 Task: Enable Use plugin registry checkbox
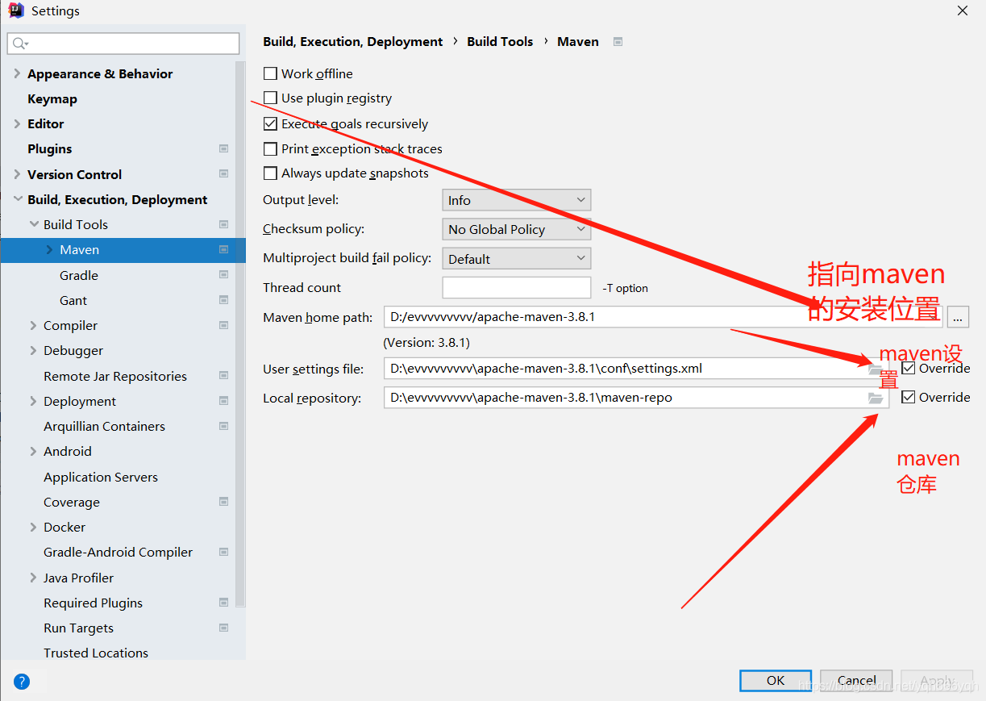pos(270,98)
